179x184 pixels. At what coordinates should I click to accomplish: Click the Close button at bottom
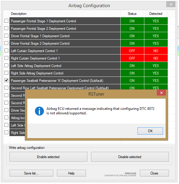pos(154,173)
